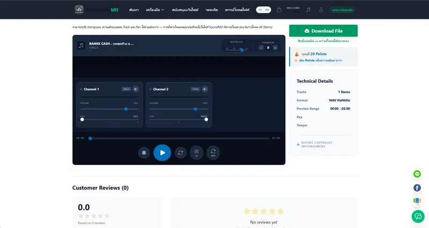Open the Facebook floating icon

[x=417, y=188]
